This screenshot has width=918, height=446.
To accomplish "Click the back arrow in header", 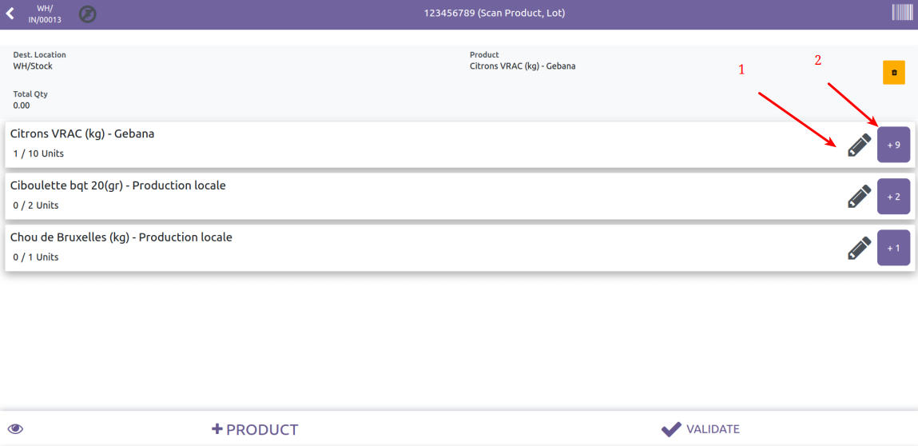I will 10,14.
